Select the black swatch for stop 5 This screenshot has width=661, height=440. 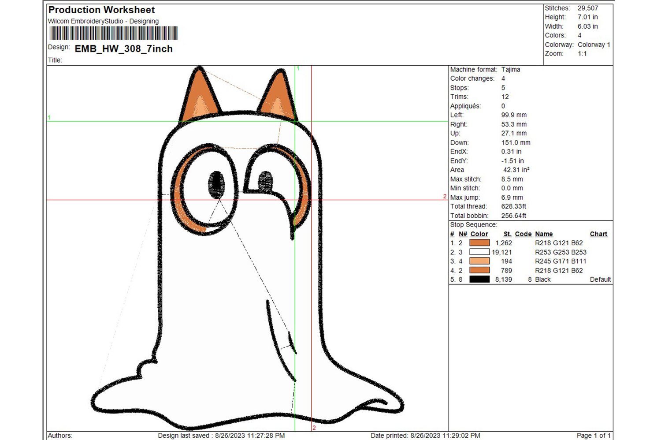[479, 280]
